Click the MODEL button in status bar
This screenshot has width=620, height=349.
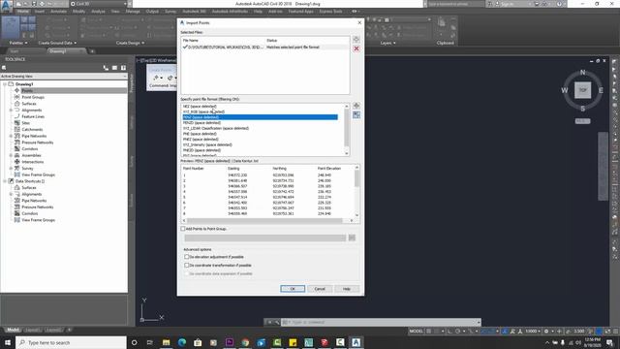[416, 331]
